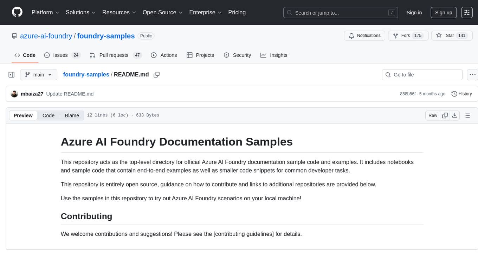Image resolution: width=478 pixels, height=268 pixels.
Task: Click the file info '12 lines (6 loc) · 633 Bytes'
Action: click(x=123, y=115)
